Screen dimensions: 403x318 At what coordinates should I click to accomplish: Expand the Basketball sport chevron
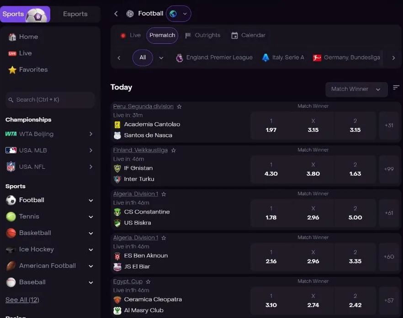[x=91, y=233]
